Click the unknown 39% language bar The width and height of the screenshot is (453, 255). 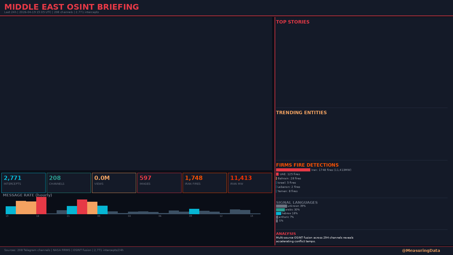coord(282,206)
